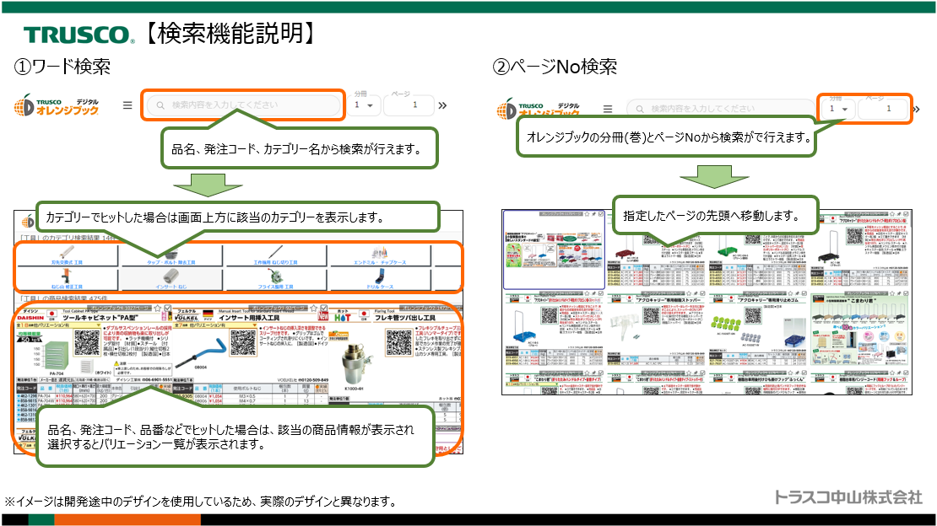The width and height of the screenshot is (937, 526).
Task: Click magnifier icon in word search field
Action: (x=160, y=105)
